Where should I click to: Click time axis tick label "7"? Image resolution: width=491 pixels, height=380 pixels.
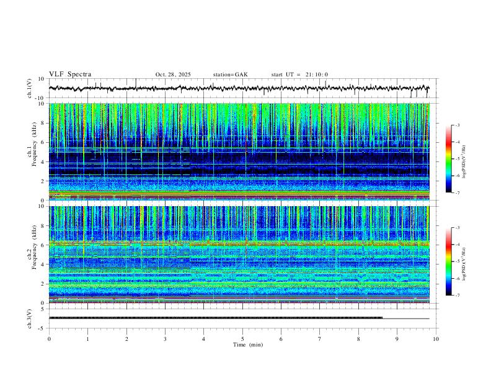click(320, 339)
